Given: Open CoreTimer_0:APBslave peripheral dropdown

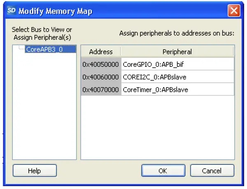Looking at the screenshot, I should (x=177, y=89).
